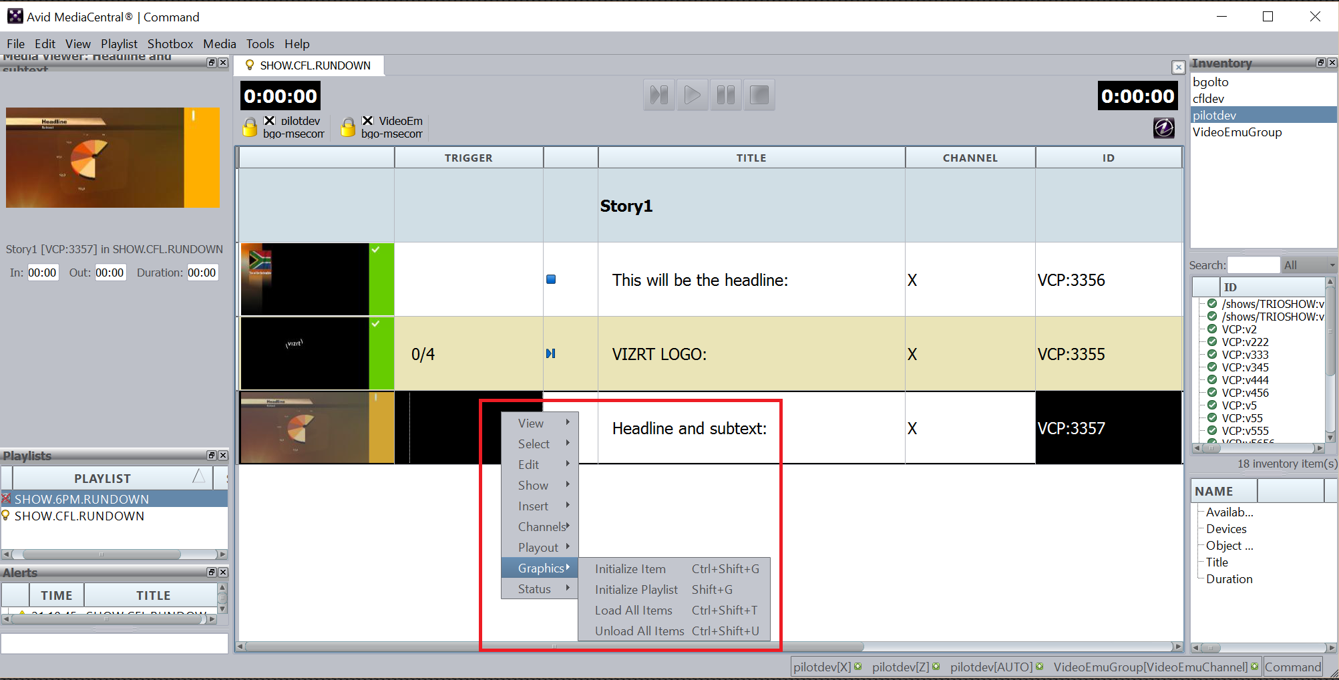Click the pilotdev[AUTO] status bar entry
The image size is (1339, 680).
(x=996, y=667)
